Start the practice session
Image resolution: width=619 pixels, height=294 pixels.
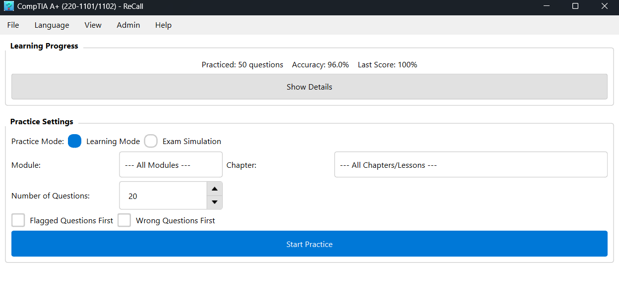coord(309,244)
